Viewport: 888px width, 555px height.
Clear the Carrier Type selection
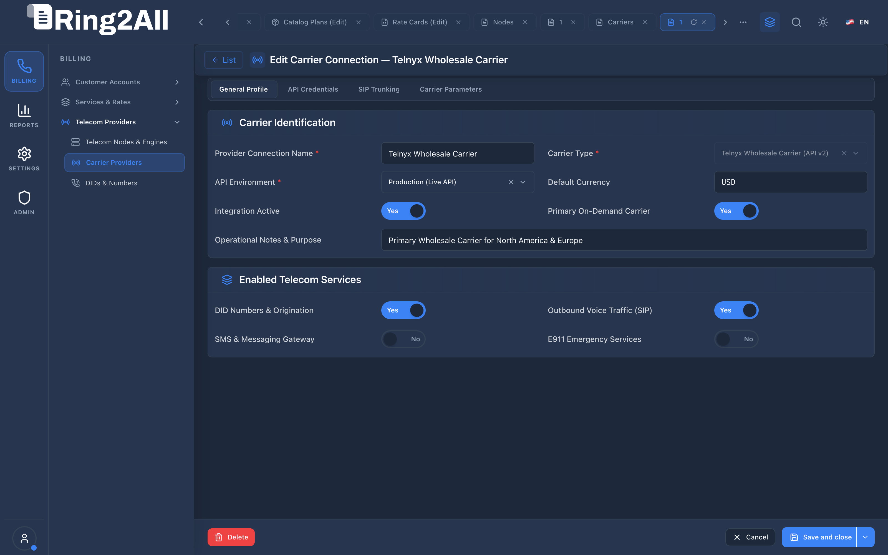(x=844, y=153)
